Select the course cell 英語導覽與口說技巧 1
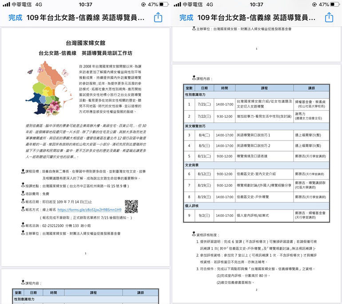The image size is (342, 304). pyautogui.click(x=264, y=135)
